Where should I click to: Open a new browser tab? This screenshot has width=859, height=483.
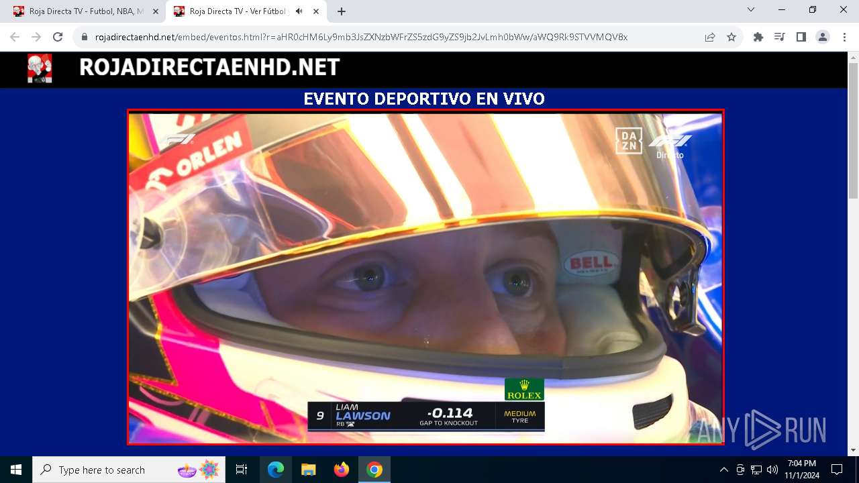(342, 11)
